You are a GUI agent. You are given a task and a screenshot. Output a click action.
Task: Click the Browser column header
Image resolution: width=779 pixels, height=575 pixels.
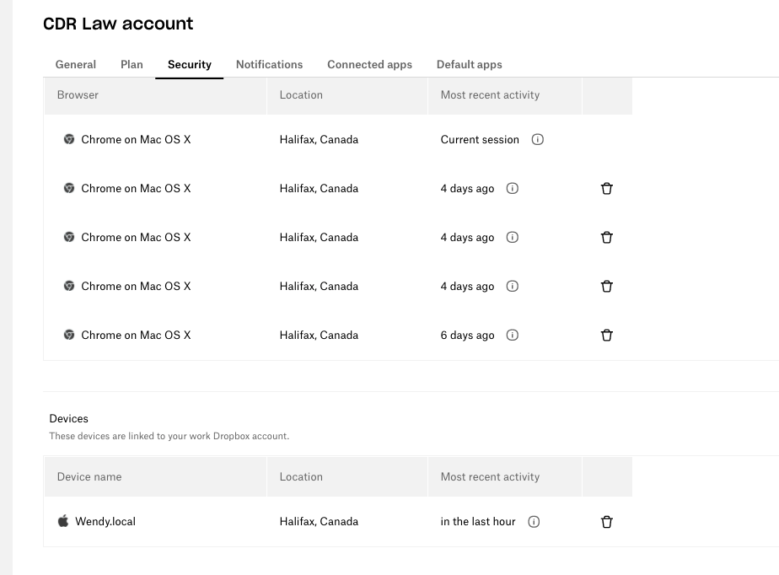(x=78, y=95)
